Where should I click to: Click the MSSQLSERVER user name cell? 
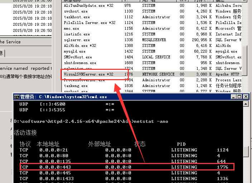coord(154,40)
